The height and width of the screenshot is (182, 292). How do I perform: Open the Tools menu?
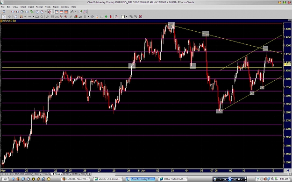pos(48,7)
